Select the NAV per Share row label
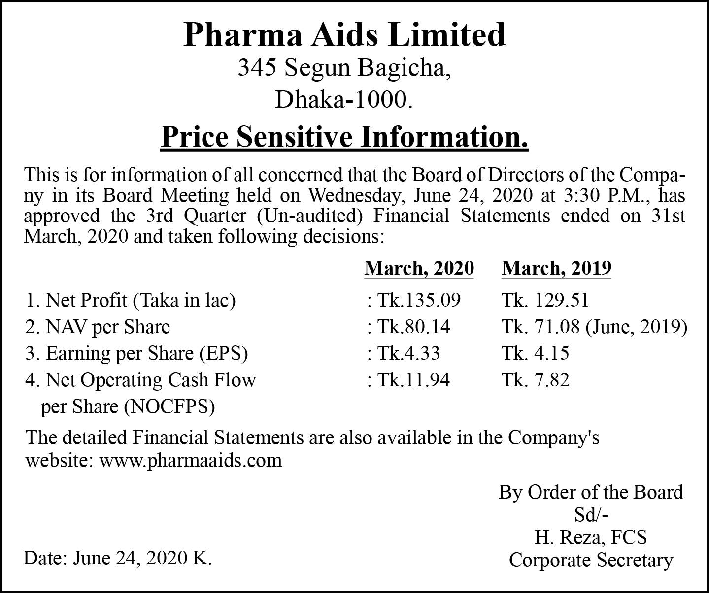Image resolution: width=709 pixels, height=593 pixels. pos(98,327)
